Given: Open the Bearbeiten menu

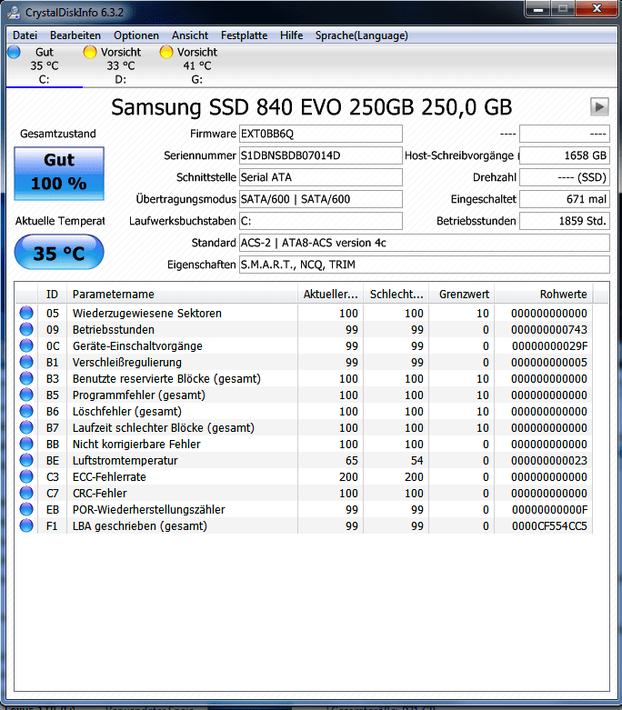Looking at the screenshot, I should click(x=75, y=35).
